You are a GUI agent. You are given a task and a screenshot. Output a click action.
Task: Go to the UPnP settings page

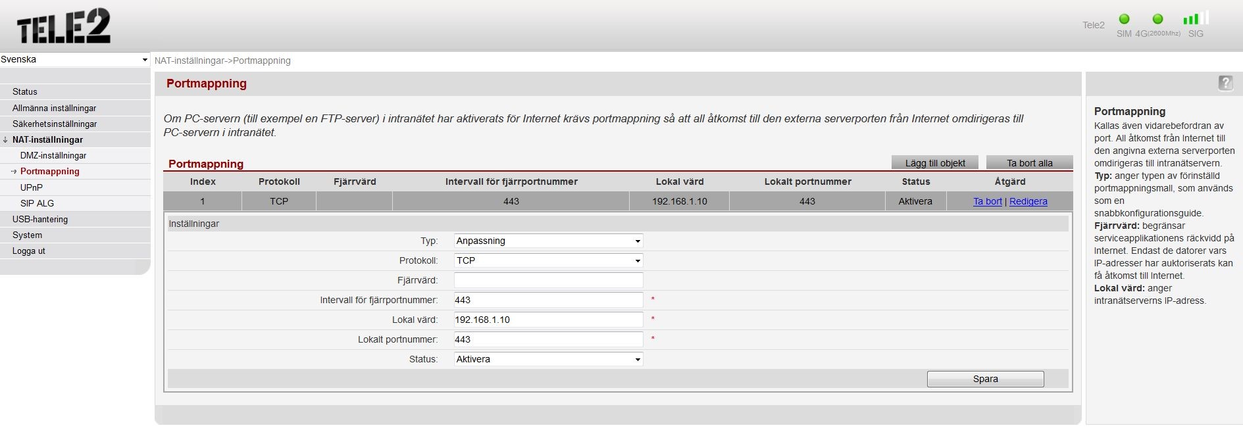pyautogui.click(x=32, y=187)
